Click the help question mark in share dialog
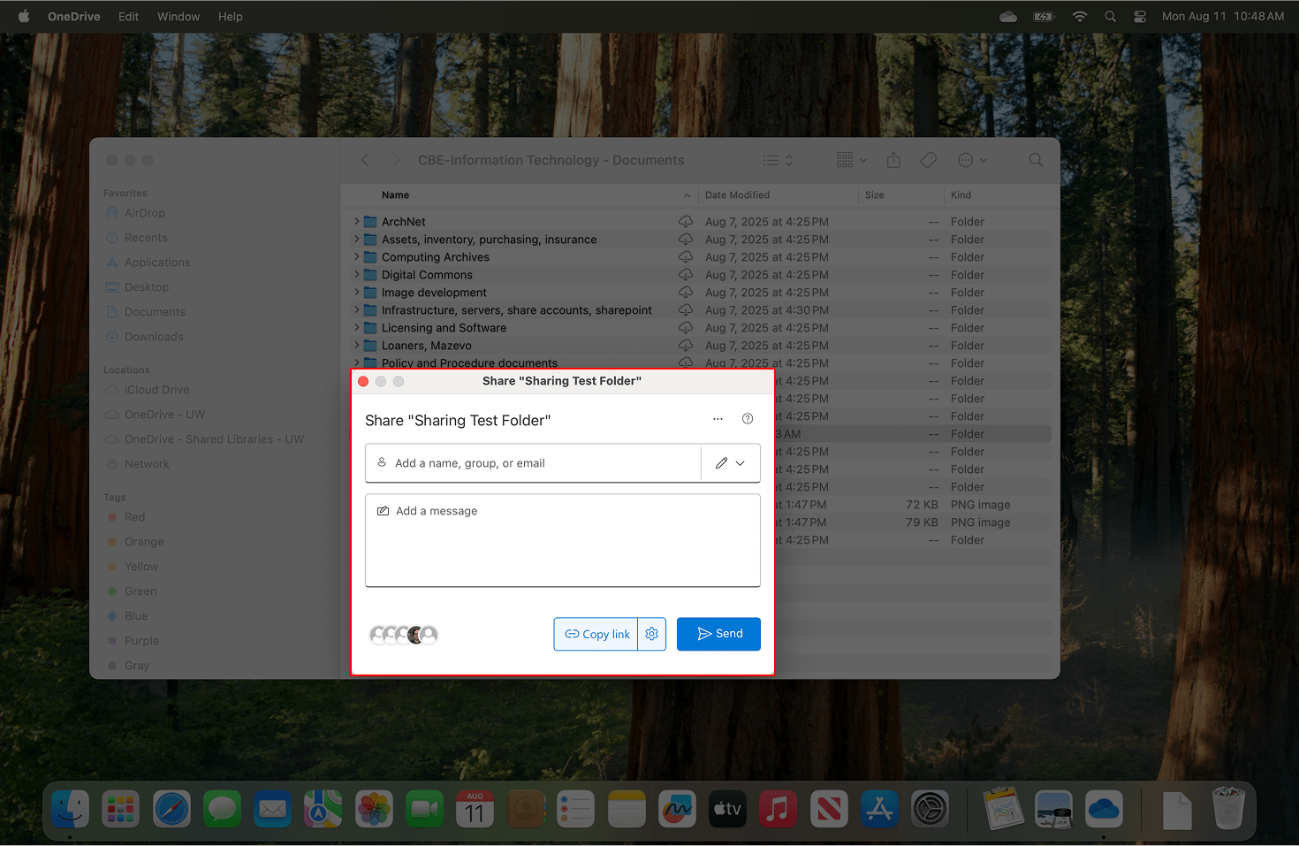The height and width of the screenshot is (846, 1299). click(747, 418)
